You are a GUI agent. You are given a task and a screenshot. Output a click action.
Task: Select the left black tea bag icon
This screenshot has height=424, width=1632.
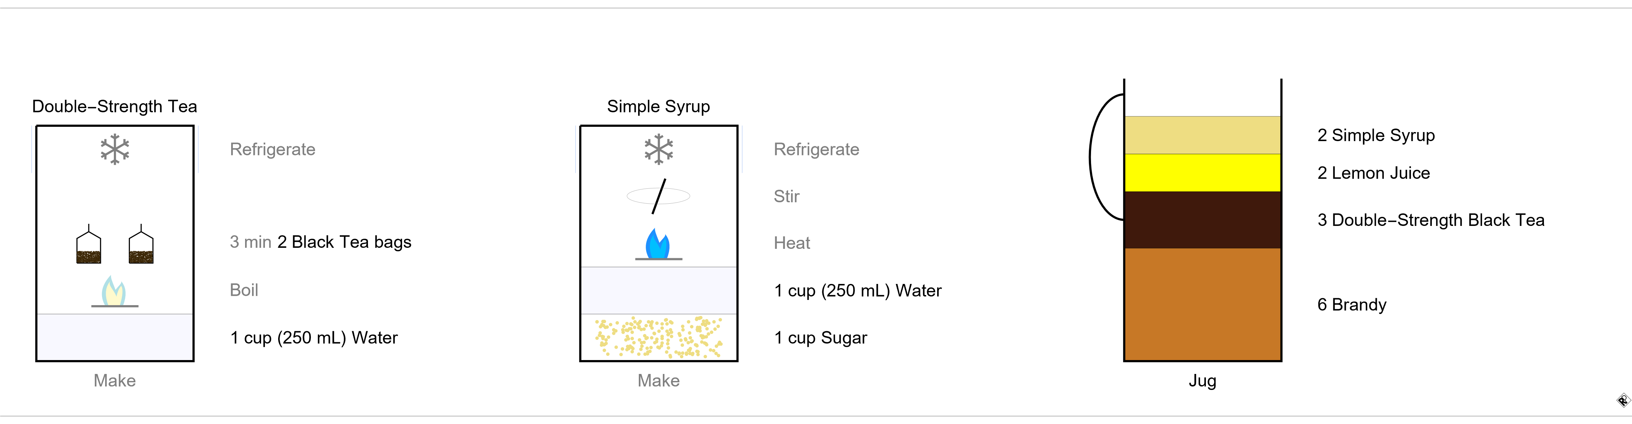click(89, 244)
